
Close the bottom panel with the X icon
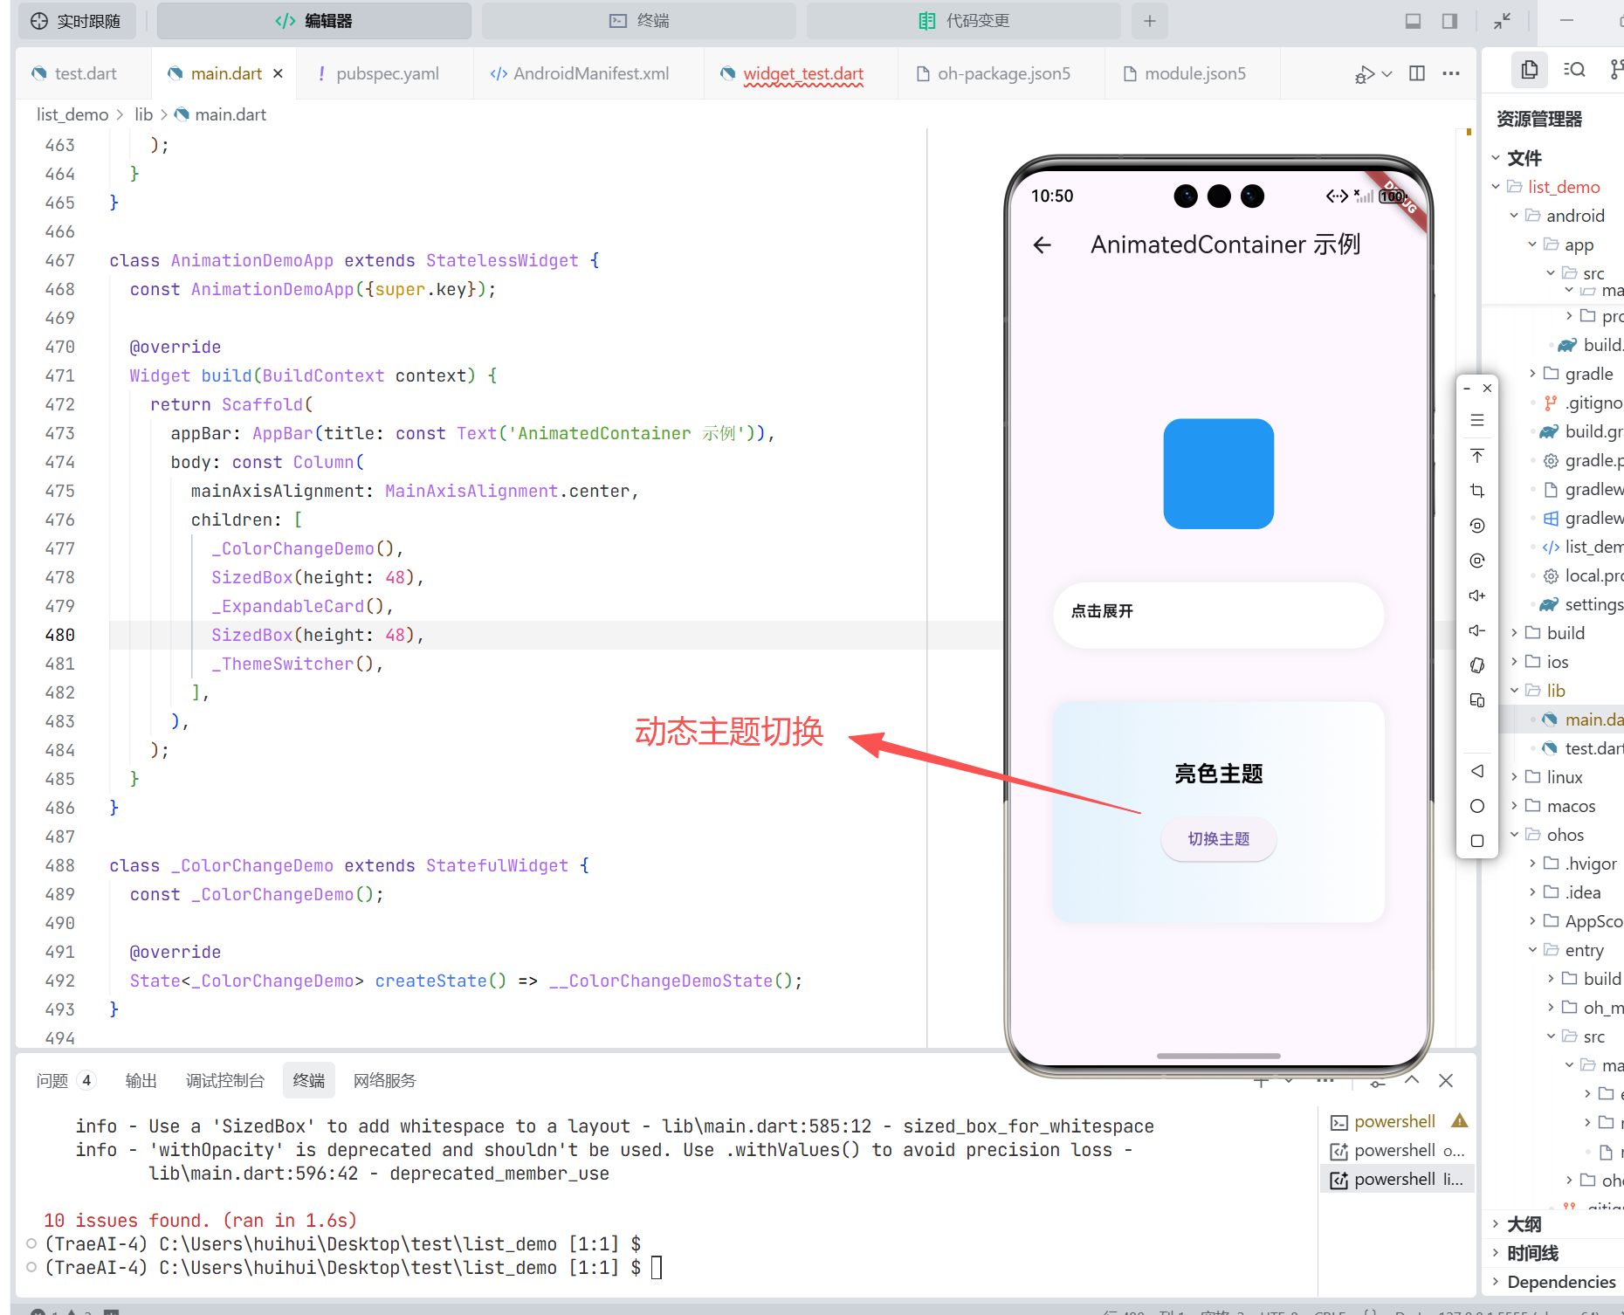point(1446,1080)
